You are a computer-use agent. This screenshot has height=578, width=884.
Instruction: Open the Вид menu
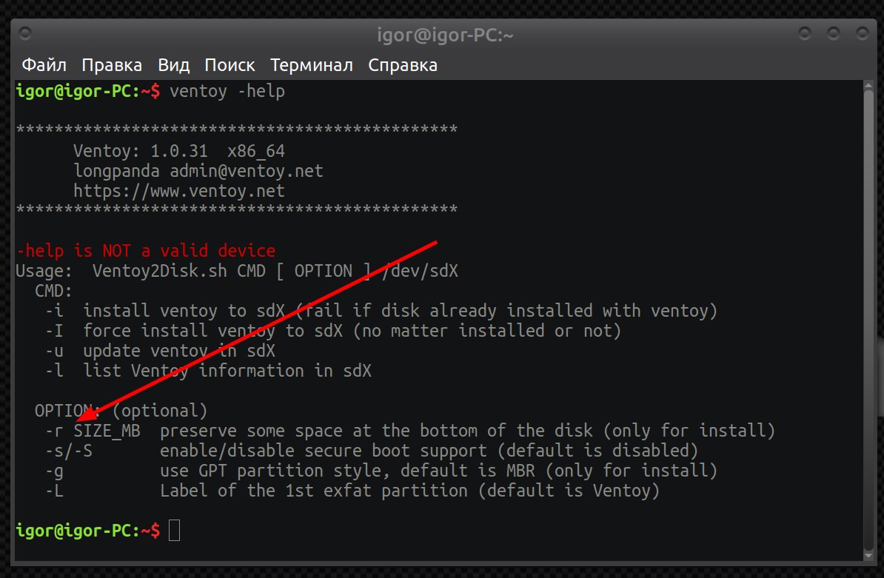coord(174,65)
